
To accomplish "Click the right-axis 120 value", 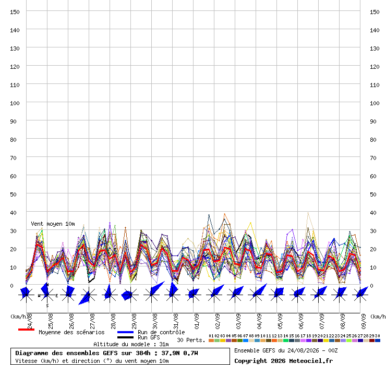I will (x=375, y=67).
